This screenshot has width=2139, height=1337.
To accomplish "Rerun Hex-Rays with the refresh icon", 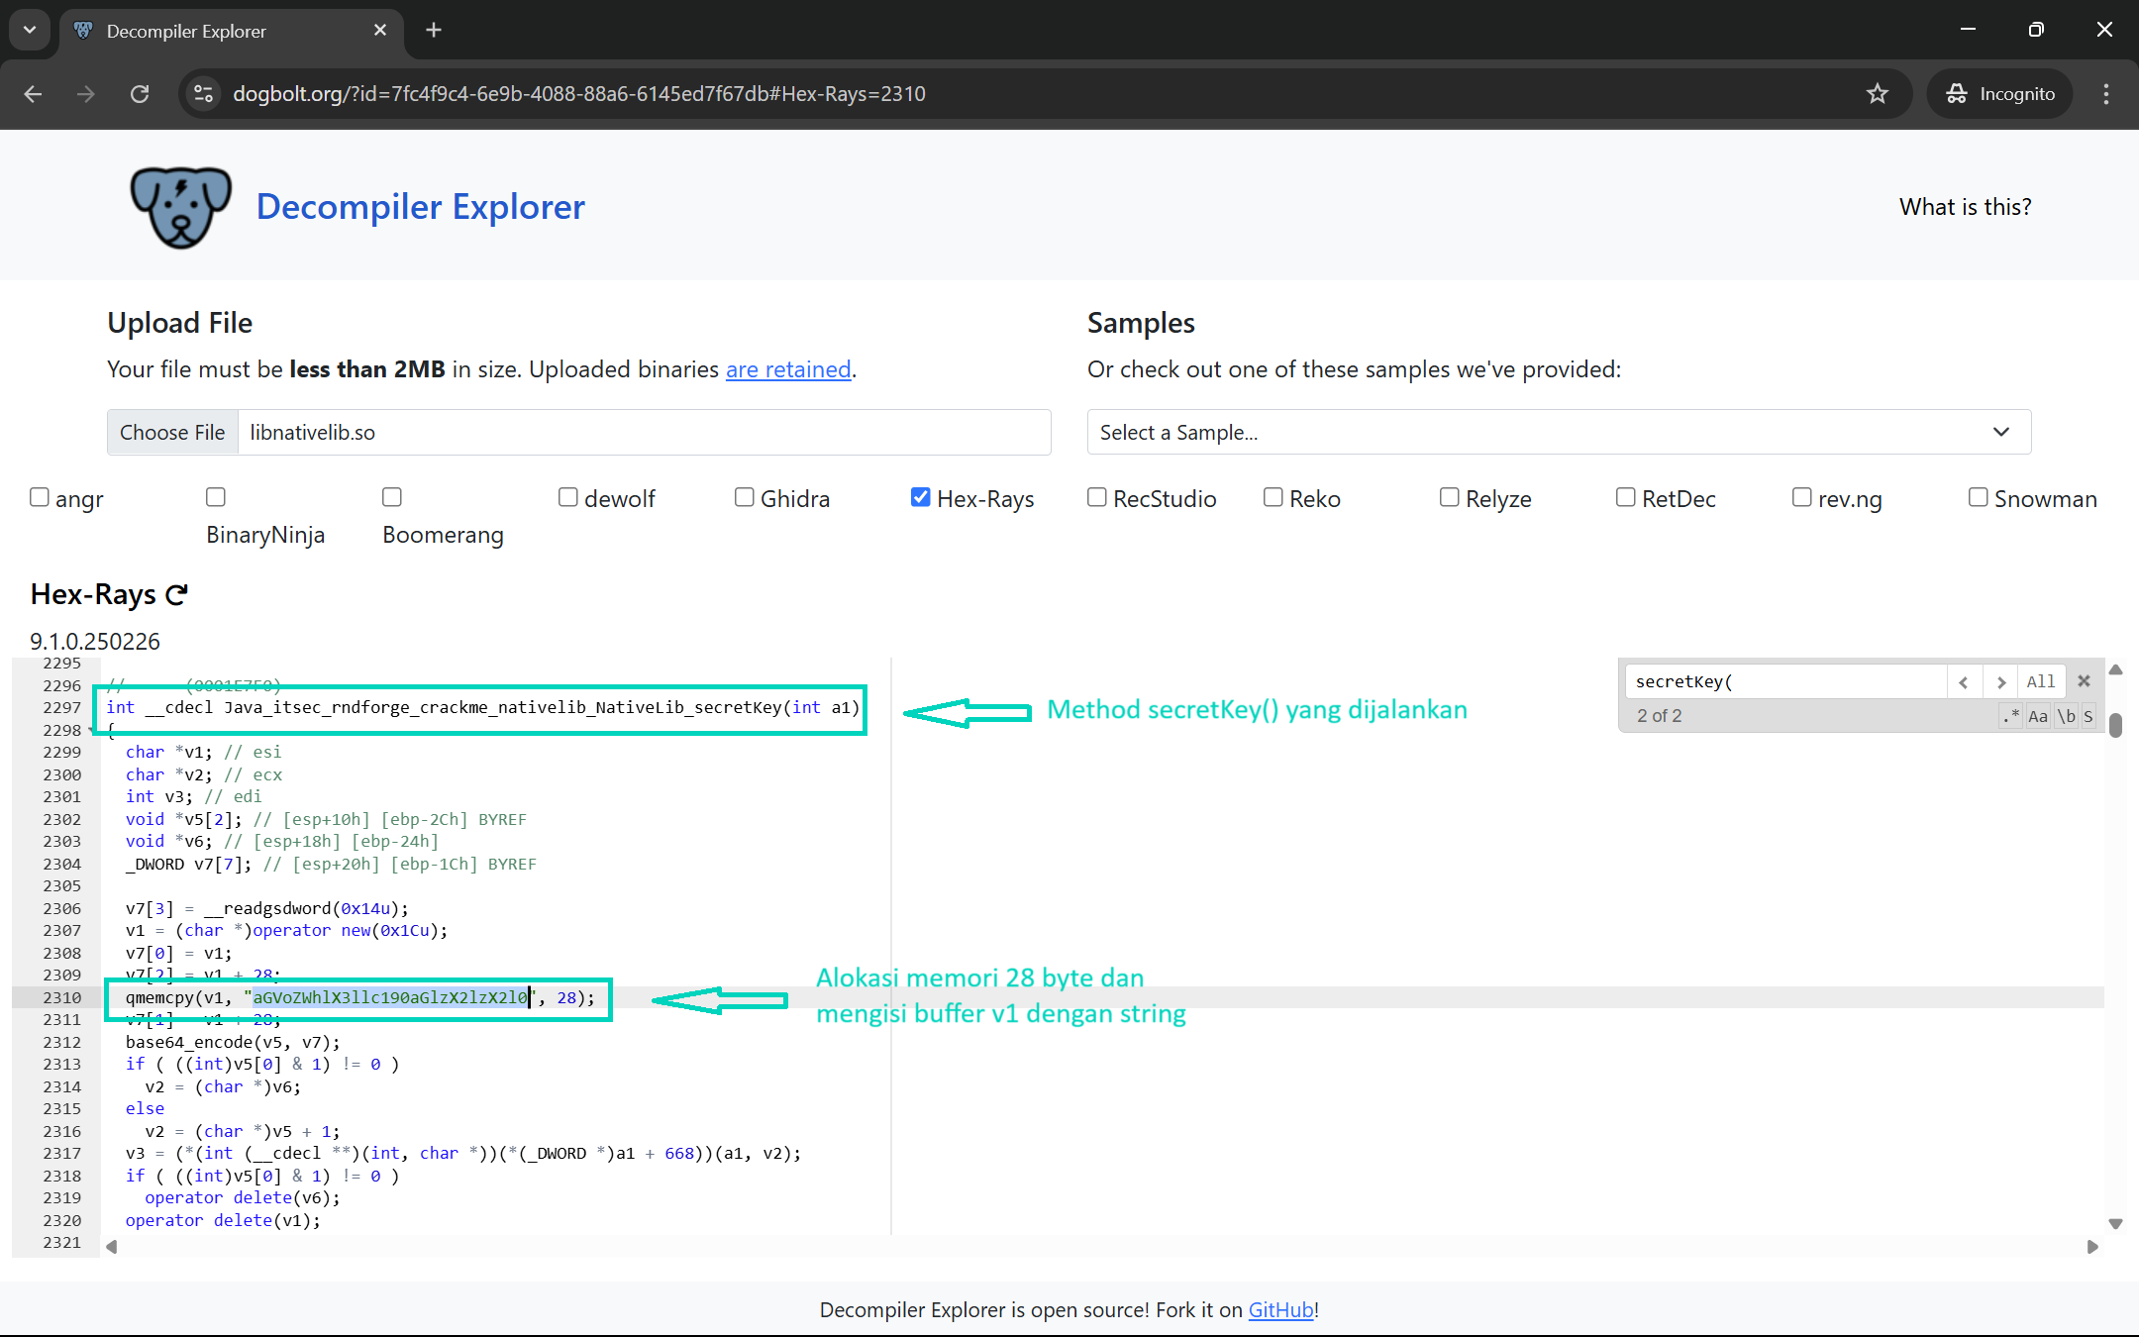I will pos(177,594).
